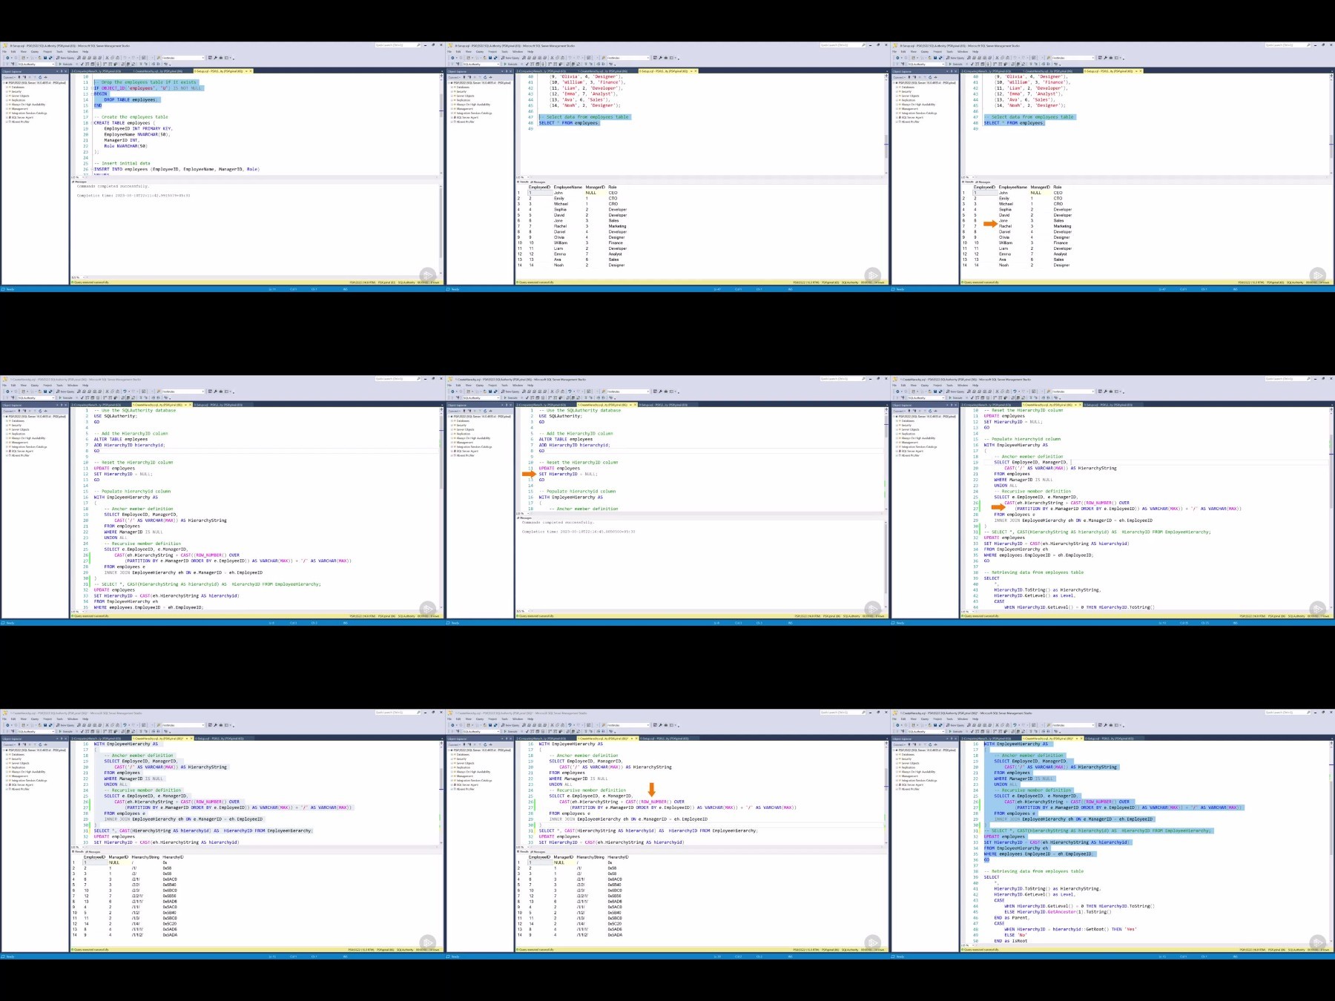Click 'HierarchyID' column header in bottom-middle results
This screenshot has width=1335, height=1001.
coord(618,857)
